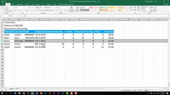Click Share button
This screenshot has height=95, width=170.
[166, 4]
